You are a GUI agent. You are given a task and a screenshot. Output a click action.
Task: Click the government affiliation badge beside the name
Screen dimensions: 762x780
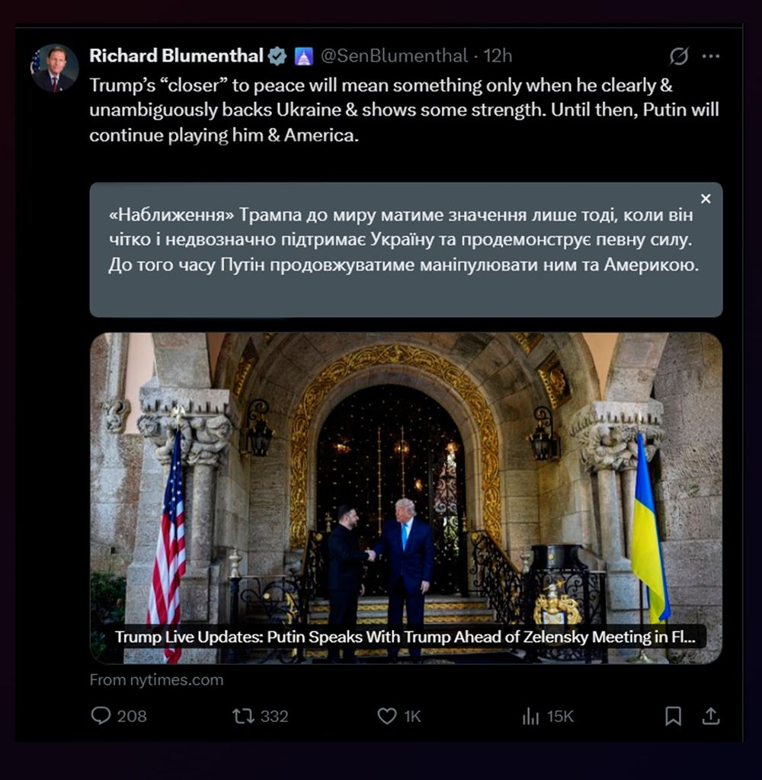coord(303,56)
